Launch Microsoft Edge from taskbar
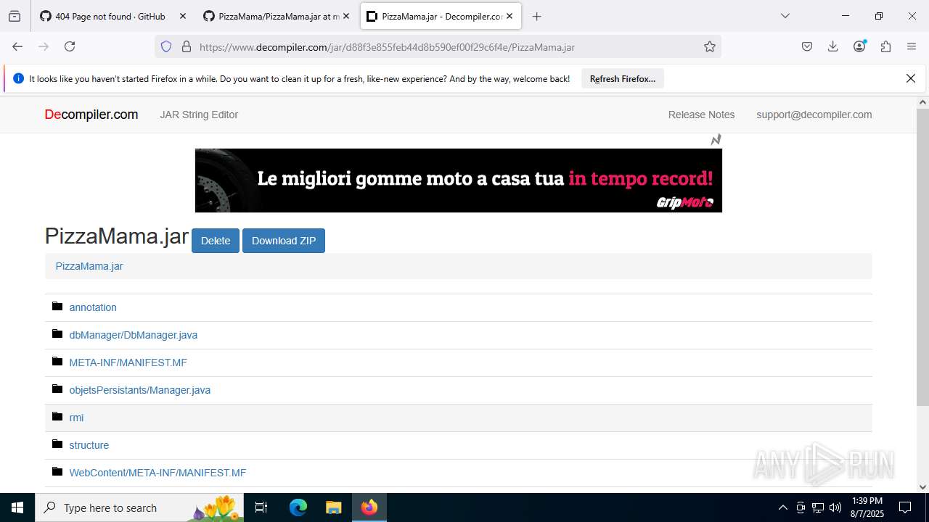The width and height of the screenshot is (929, 522). (x=298, y=507)
